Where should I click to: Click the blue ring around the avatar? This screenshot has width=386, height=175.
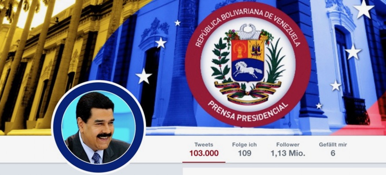(x=57, y=127)
